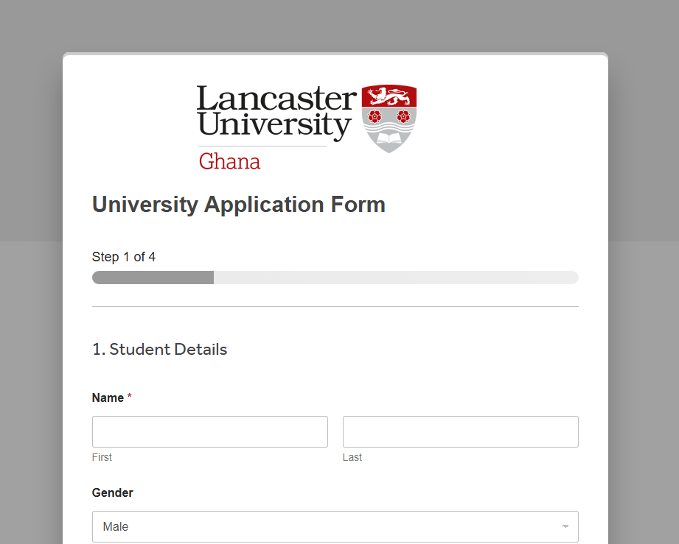This screenshot has width=679, height=544.
Task: Focus the Last name input field
Action: coord(460,431)
